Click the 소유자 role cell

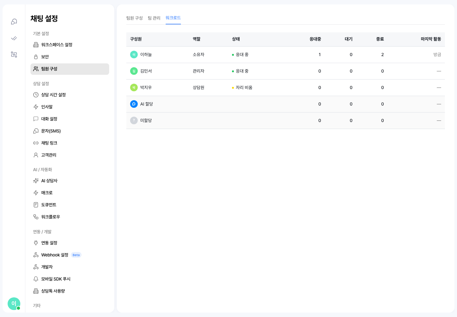(199, 55)
